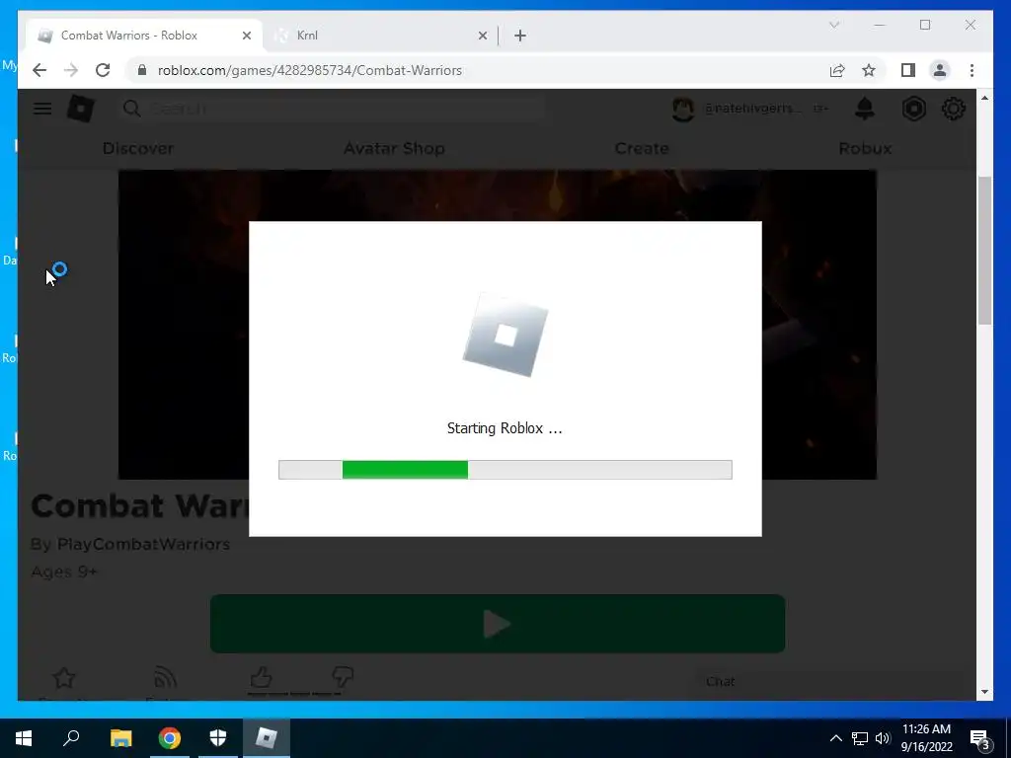The height and width of the screenshot is (758, 1011).
Task: Open Windows Security shield in taskbar
Action: click(x=218, y=738)
